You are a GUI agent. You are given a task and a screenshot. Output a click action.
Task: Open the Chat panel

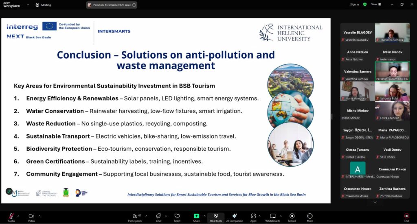[158, 216]
